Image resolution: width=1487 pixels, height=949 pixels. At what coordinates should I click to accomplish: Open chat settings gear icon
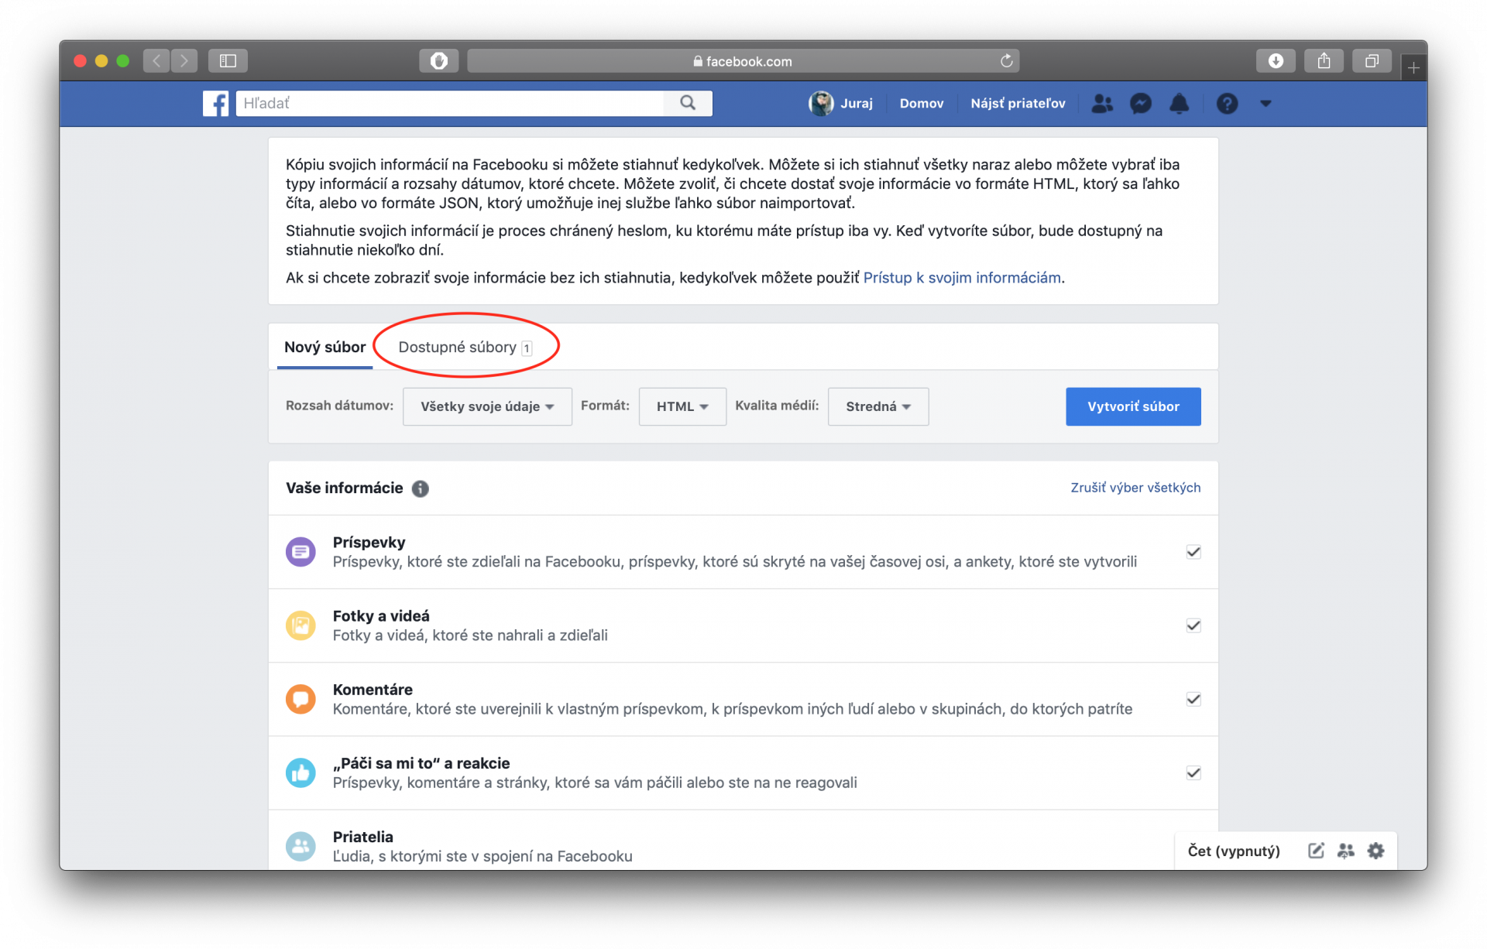pos(1375,851)
